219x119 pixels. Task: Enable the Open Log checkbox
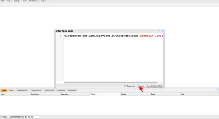125,86
